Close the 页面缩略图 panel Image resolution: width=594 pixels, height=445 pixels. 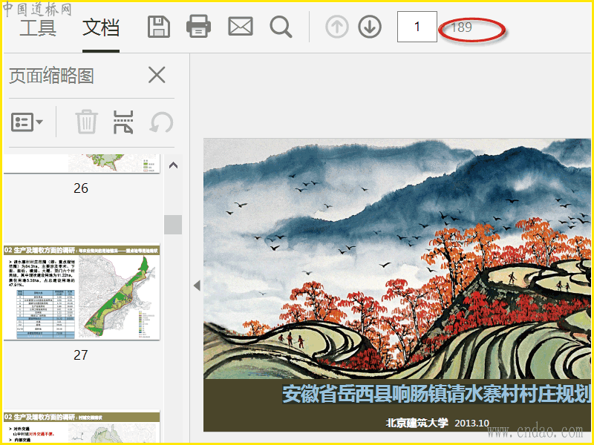(157, 75)
